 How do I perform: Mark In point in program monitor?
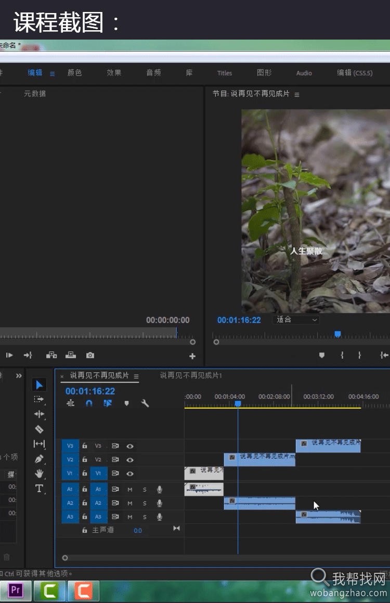(342, 355)
